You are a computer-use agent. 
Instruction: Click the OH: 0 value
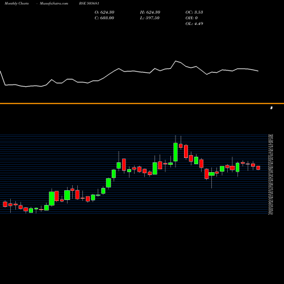[191, 18]
